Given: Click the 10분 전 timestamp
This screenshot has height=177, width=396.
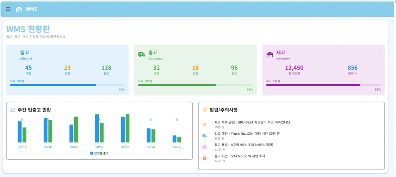Looking at the screenshot, I should (218, 127).
